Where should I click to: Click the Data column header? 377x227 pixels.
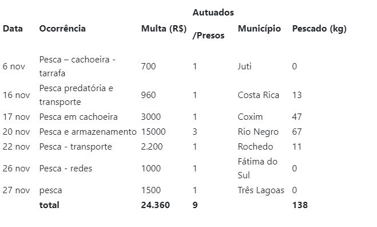click(13, 29)
